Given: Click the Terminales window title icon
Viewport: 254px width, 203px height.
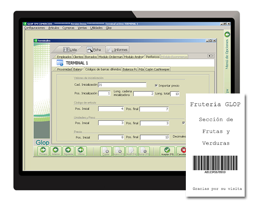Looking at the screenshot, I should coord(36,41).
